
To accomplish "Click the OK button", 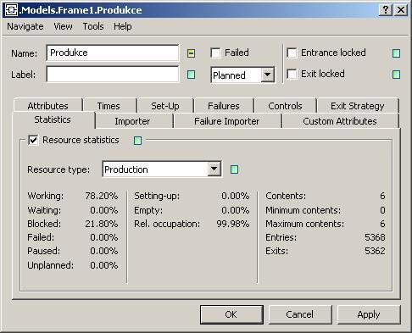I will (x=231, y=314).
